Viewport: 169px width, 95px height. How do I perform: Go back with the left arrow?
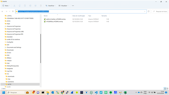pyautogui.click(x=2, y=11)
